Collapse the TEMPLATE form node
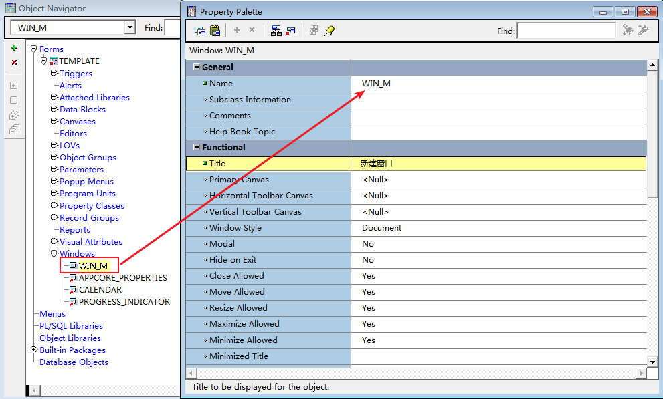663x399 pixels. coord(44,61)
